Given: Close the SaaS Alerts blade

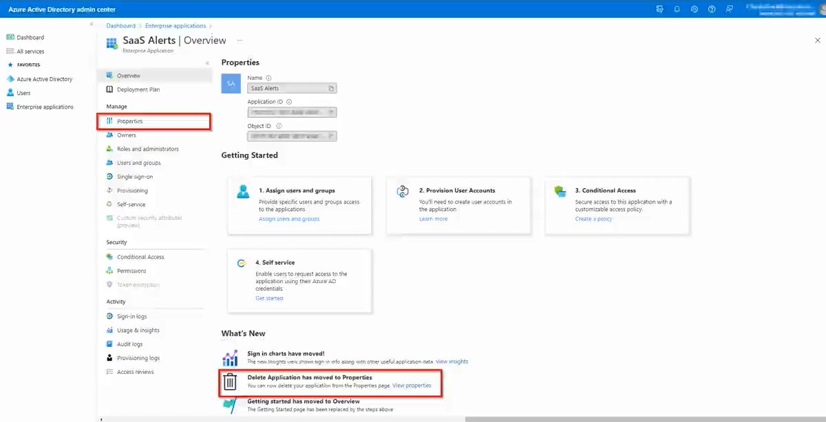Looking at the screenshot, I should (817, 41).
